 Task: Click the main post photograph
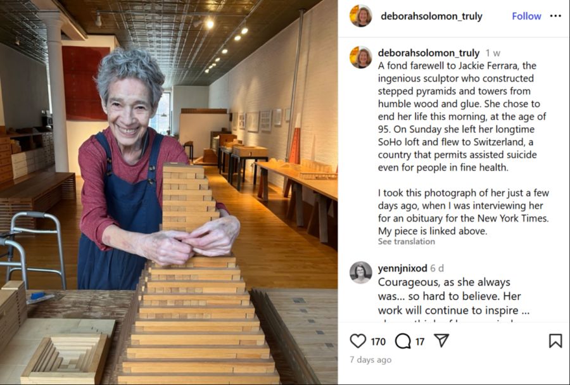pyautogui.click(x=168, y=192)
